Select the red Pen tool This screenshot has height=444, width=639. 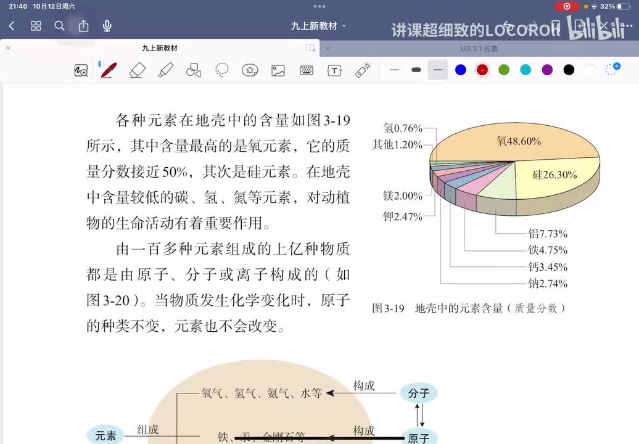pyautogui.click(x=109, y=70)
